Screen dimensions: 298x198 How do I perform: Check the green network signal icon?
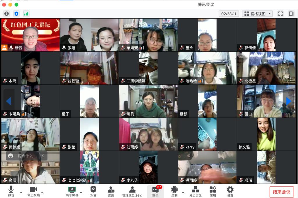pyautogui.click(x=26, y=14)
